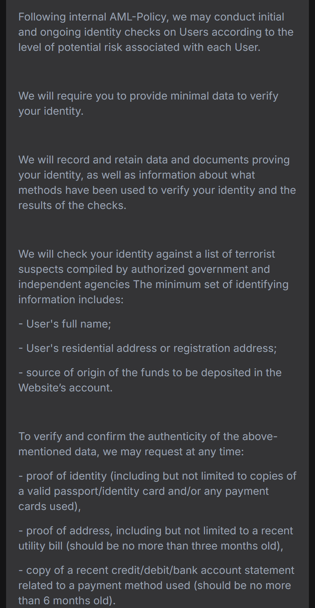315x608 pixels.
Task: Click the text "than 6 months old)."
Action: pos(67,600)
